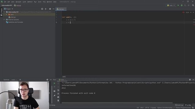Open the Navigate menu
The height and width of the screenshot is (109, 195).
click(x=18, y=2)
